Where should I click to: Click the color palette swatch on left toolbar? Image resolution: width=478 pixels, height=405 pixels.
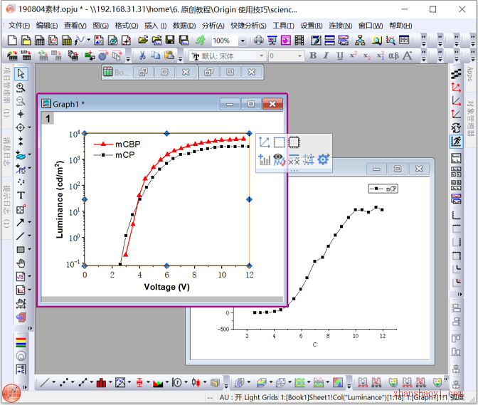coord(21,342)
